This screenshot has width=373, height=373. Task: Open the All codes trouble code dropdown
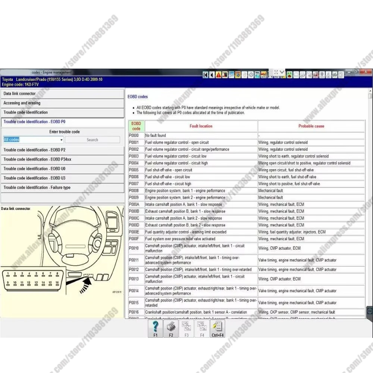click(33, 140)
